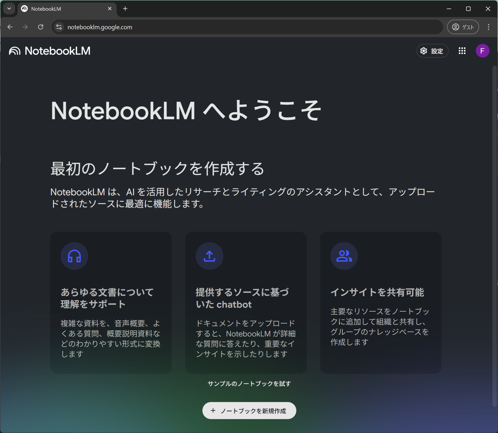Maximize the browser window
The height and width of the screenshot is (433, 498).
pyautogui.click(x=468, y=9)
